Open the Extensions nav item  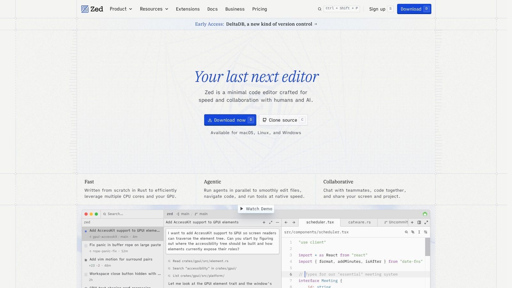[188, 9]
